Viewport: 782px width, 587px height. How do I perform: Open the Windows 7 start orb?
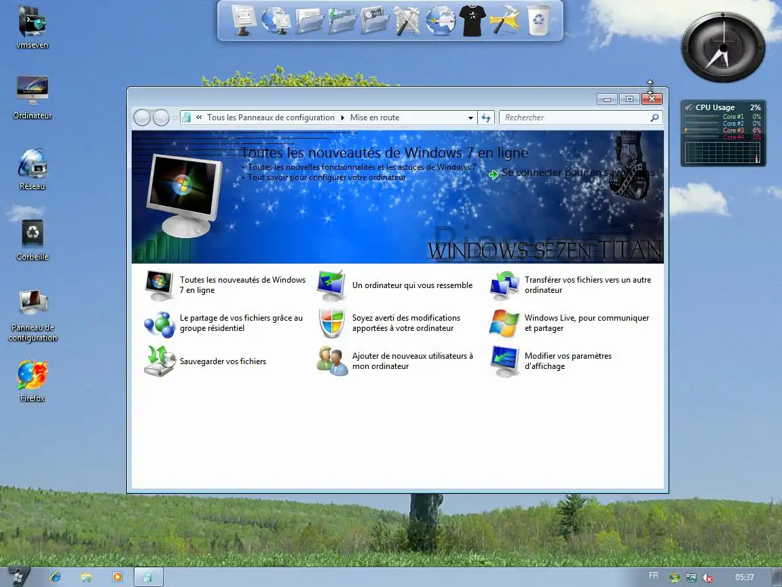click(18, 577)
